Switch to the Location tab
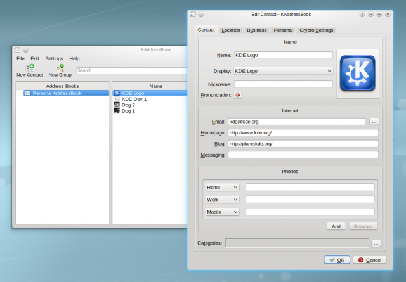Screen dimensions: 406x282 tap(231, 30)
